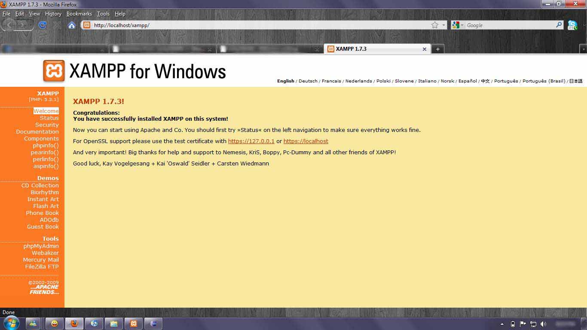Open the History menu

53,14
